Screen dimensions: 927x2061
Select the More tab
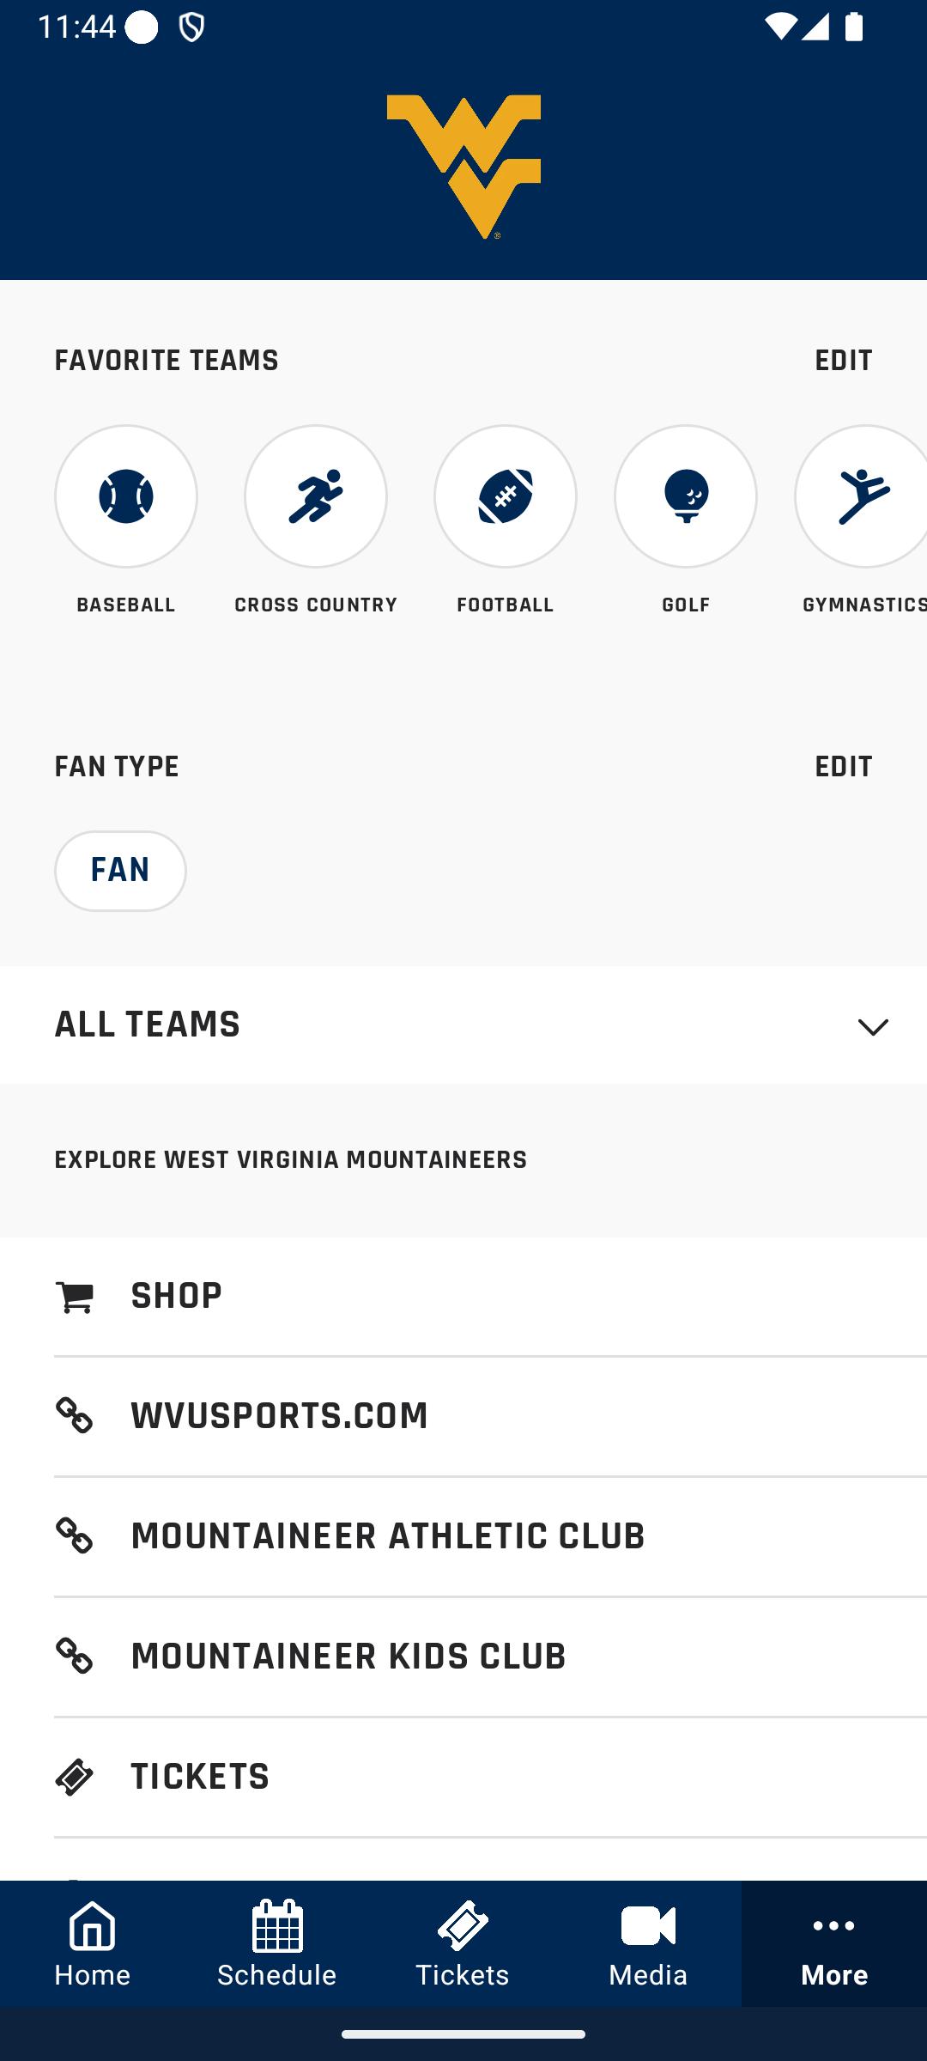coord(834,1944)
